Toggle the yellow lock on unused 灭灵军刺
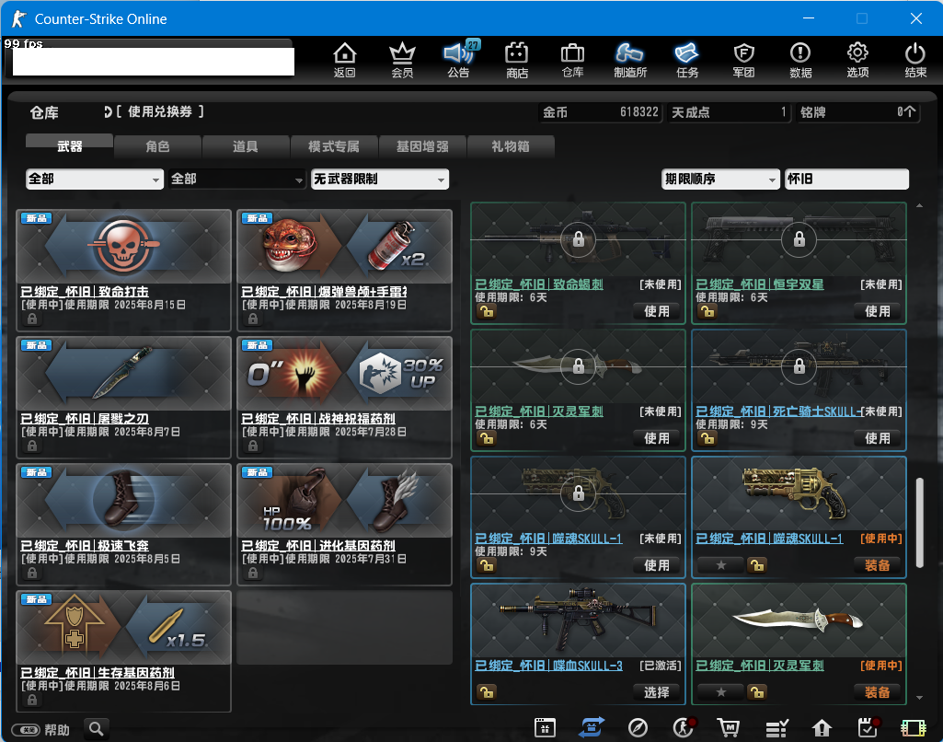The height and width of the screenshot is (742, 943). (x=486, y=438)
